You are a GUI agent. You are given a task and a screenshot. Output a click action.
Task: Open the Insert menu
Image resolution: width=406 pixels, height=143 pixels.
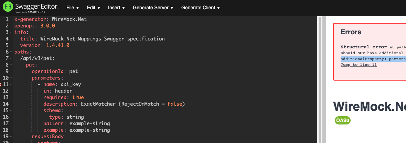(117, 8)
